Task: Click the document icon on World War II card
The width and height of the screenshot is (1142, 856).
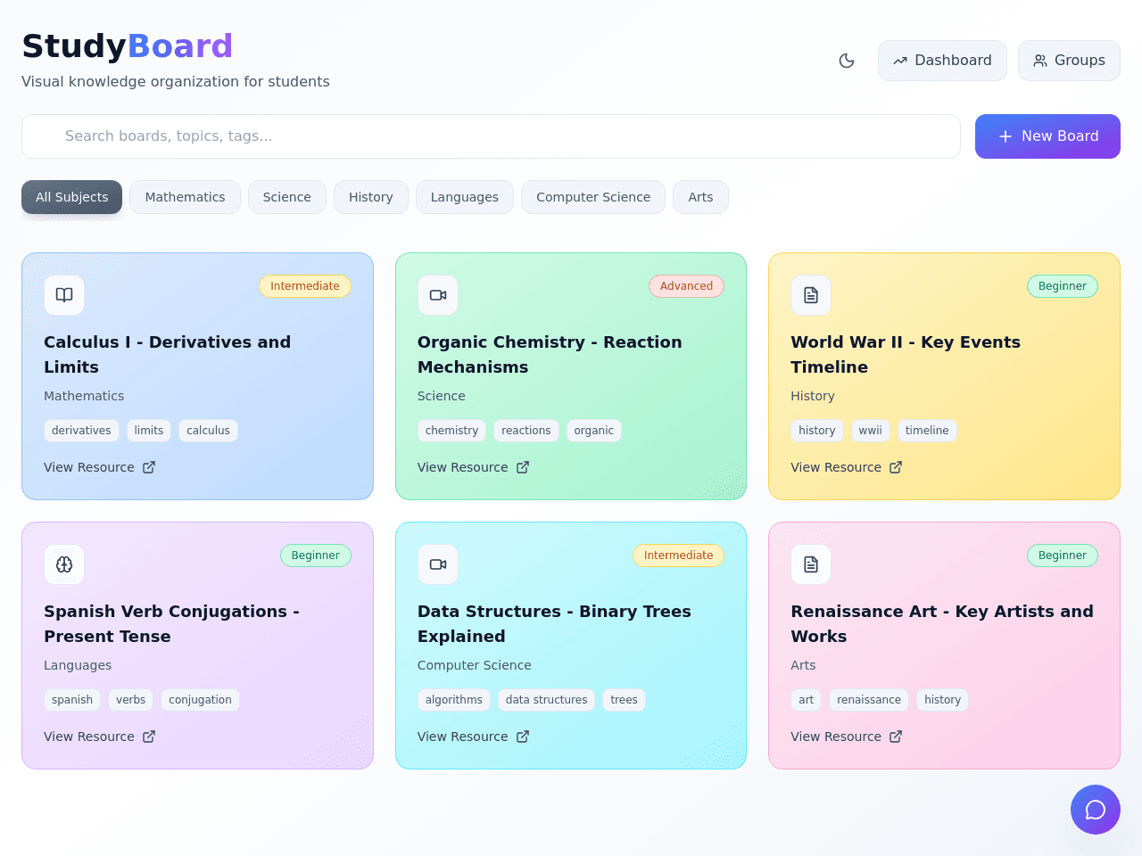Action: click(811, 295)
